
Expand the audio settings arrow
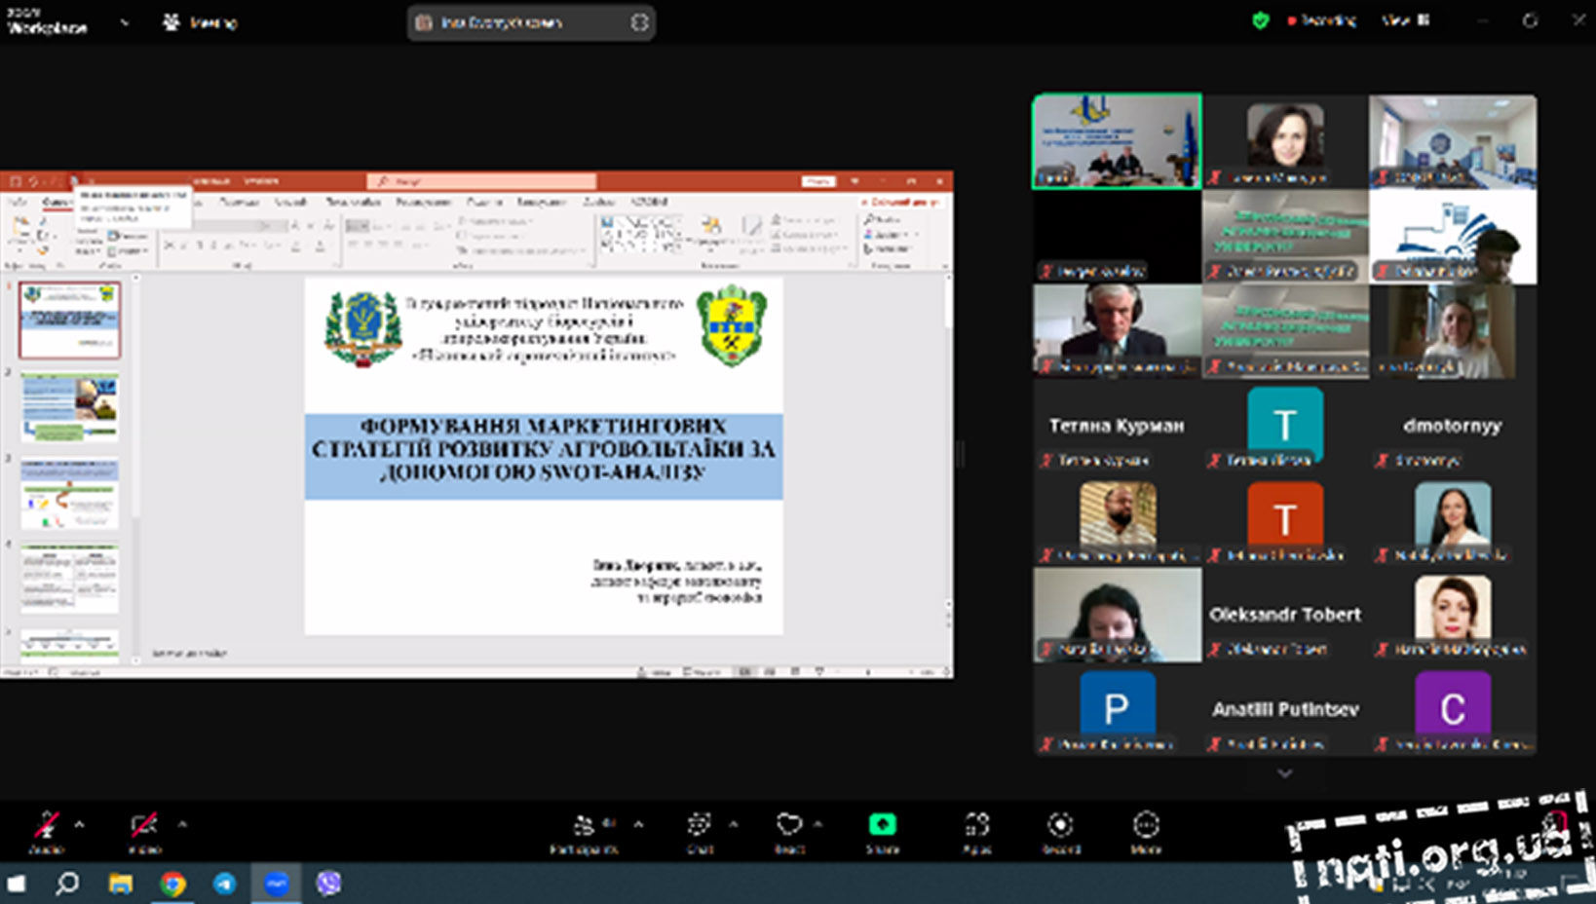[x=80, y=825]
